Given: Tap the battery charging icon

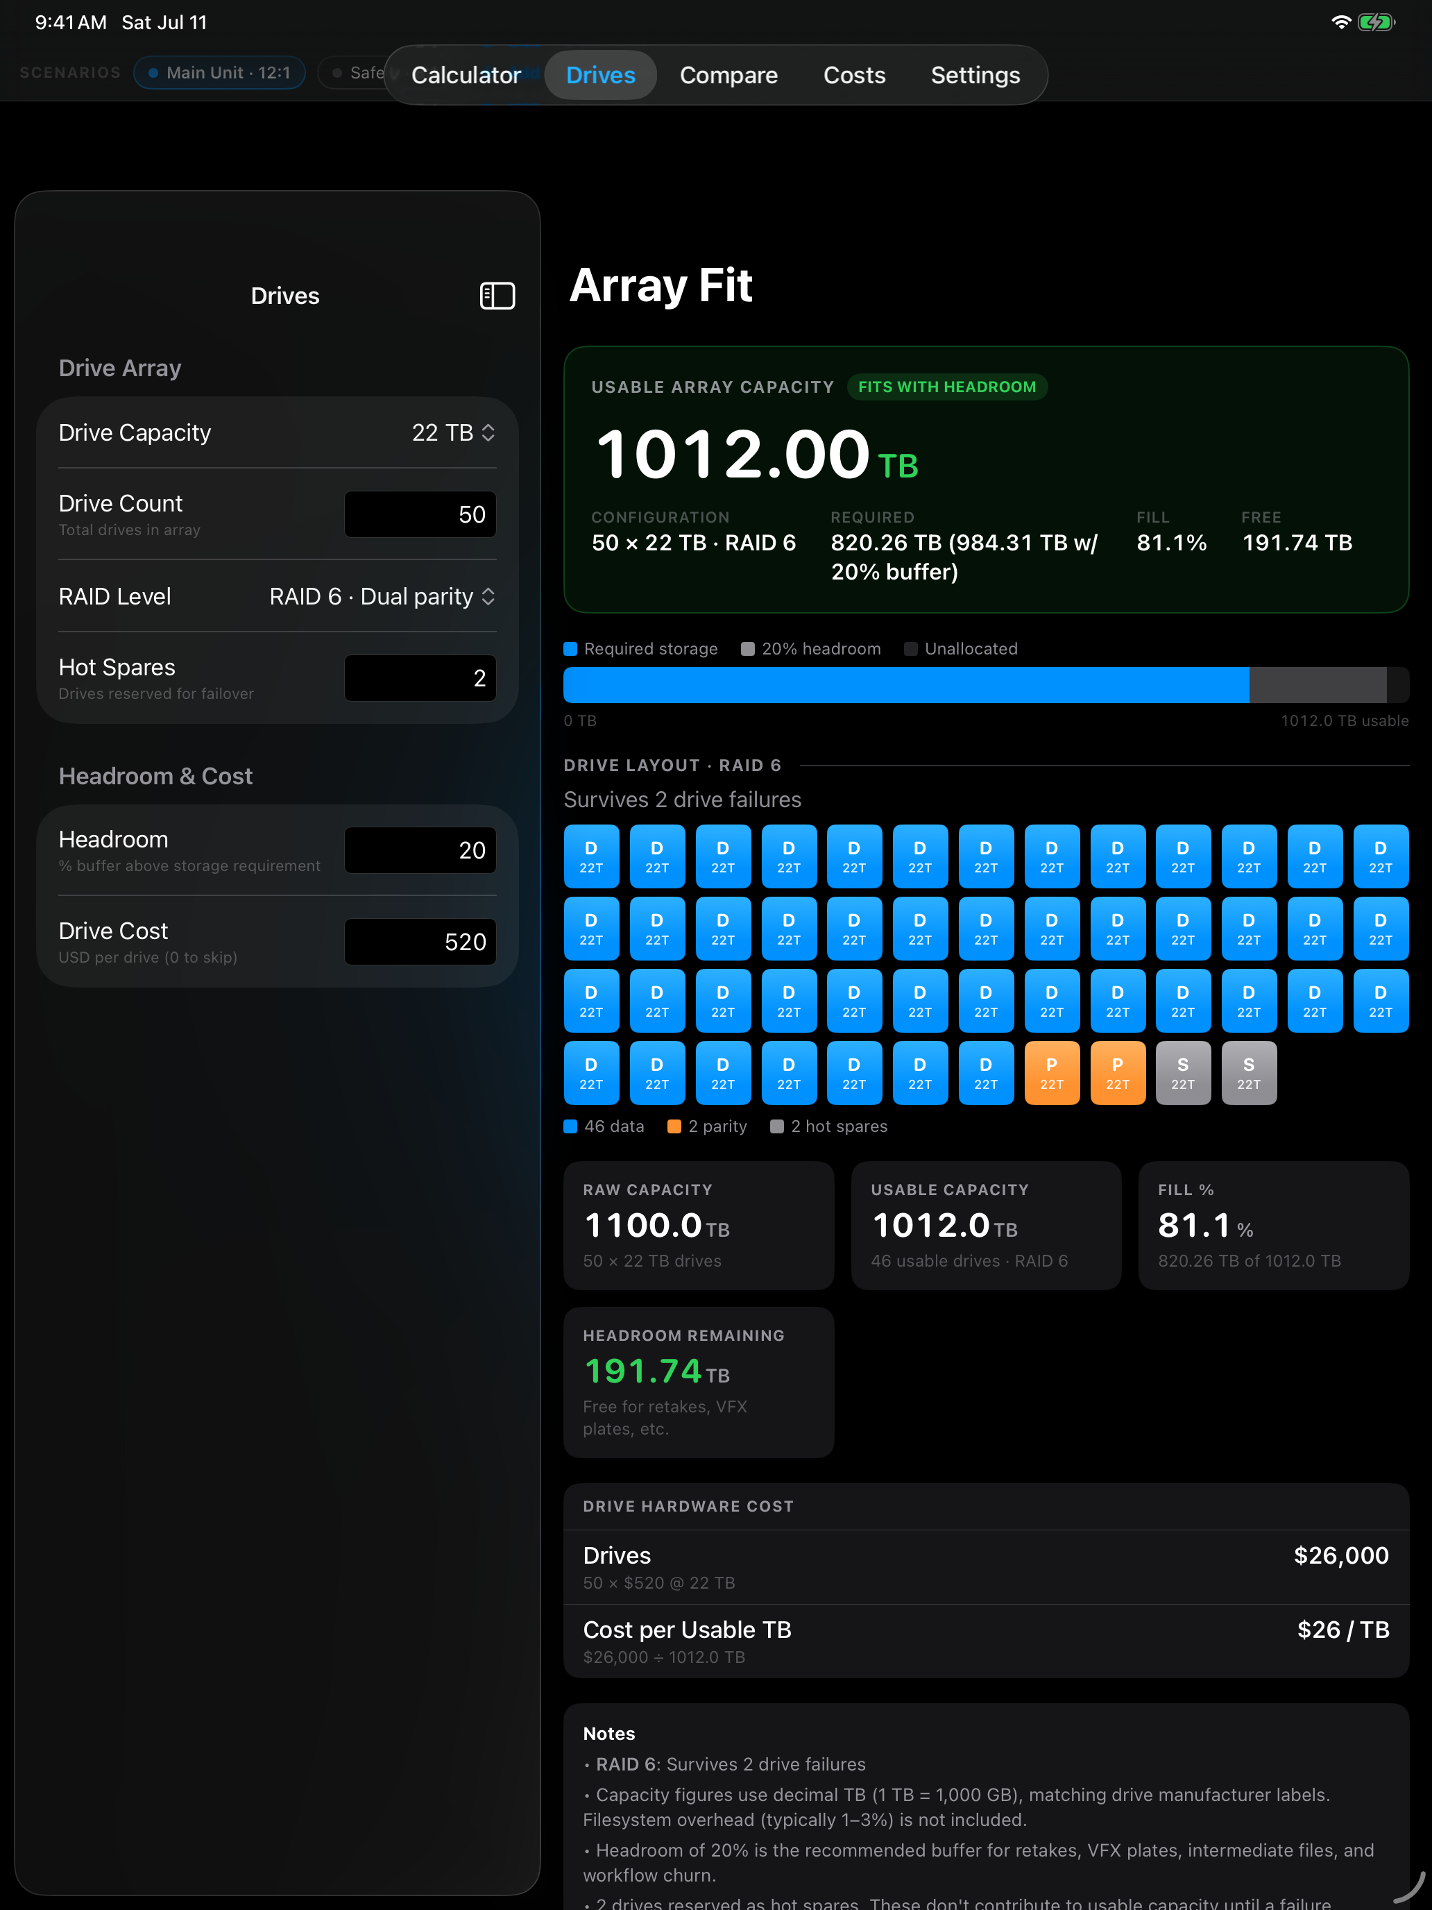Looking at the screenshot, I should (1376, 22).
